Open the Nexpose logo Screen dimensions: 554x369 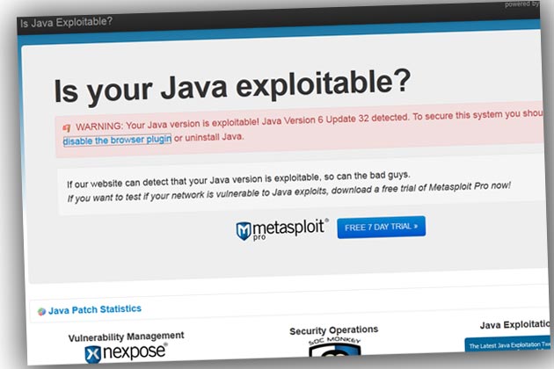coord(126,352)
